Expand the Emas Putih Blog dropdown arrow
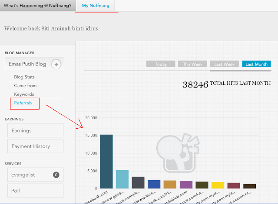The image size is (278, 204). point(56,65)
